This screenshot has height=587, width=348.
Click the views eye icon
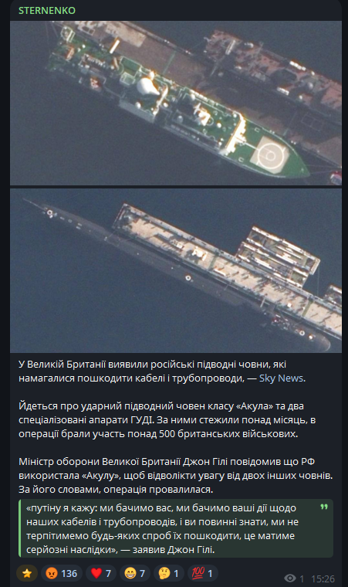pyautogui.click(x=290, y=579)
